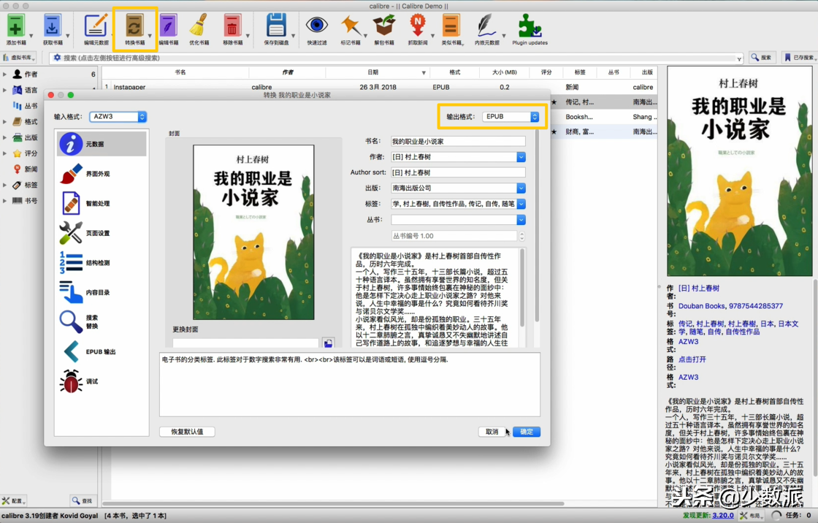The image size is (818, 523).
Task: Open the input format AZW3 dropdown
Action: [x=118, y=117]
